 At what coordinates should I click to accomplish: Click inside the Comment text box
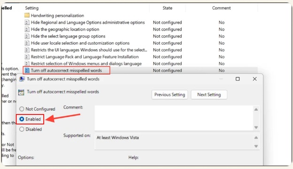[174, 118]
